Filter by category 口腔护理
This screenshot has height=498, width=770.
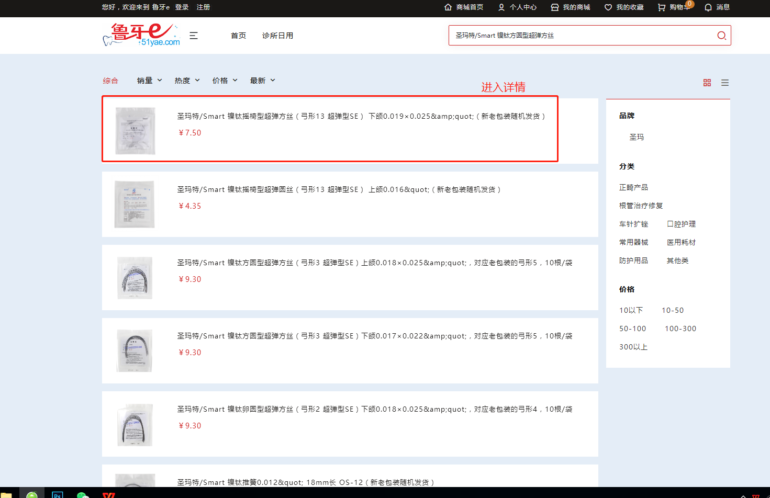tap(681, 224)
